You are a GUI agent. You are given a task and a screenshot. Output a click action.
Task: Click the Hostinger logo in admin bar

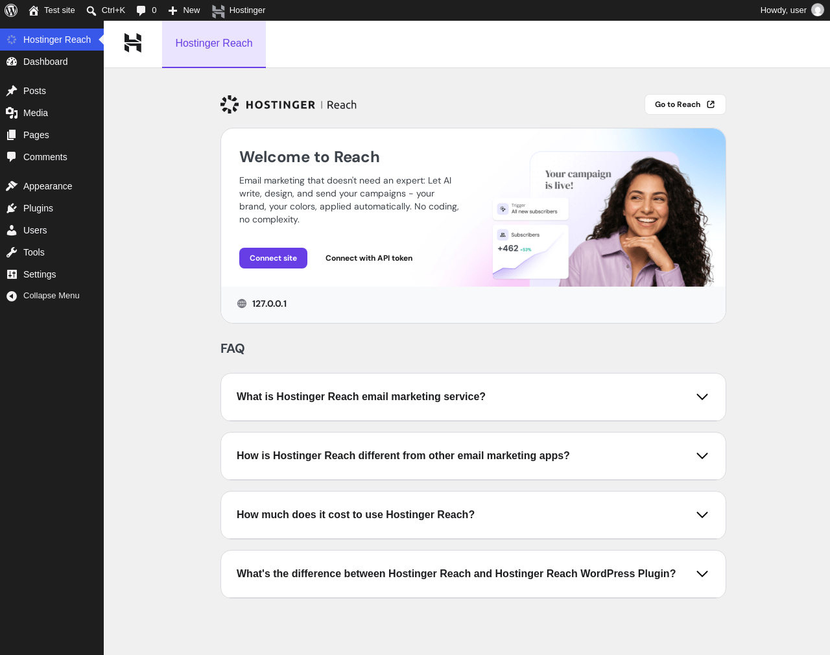(x=219, y=10)
